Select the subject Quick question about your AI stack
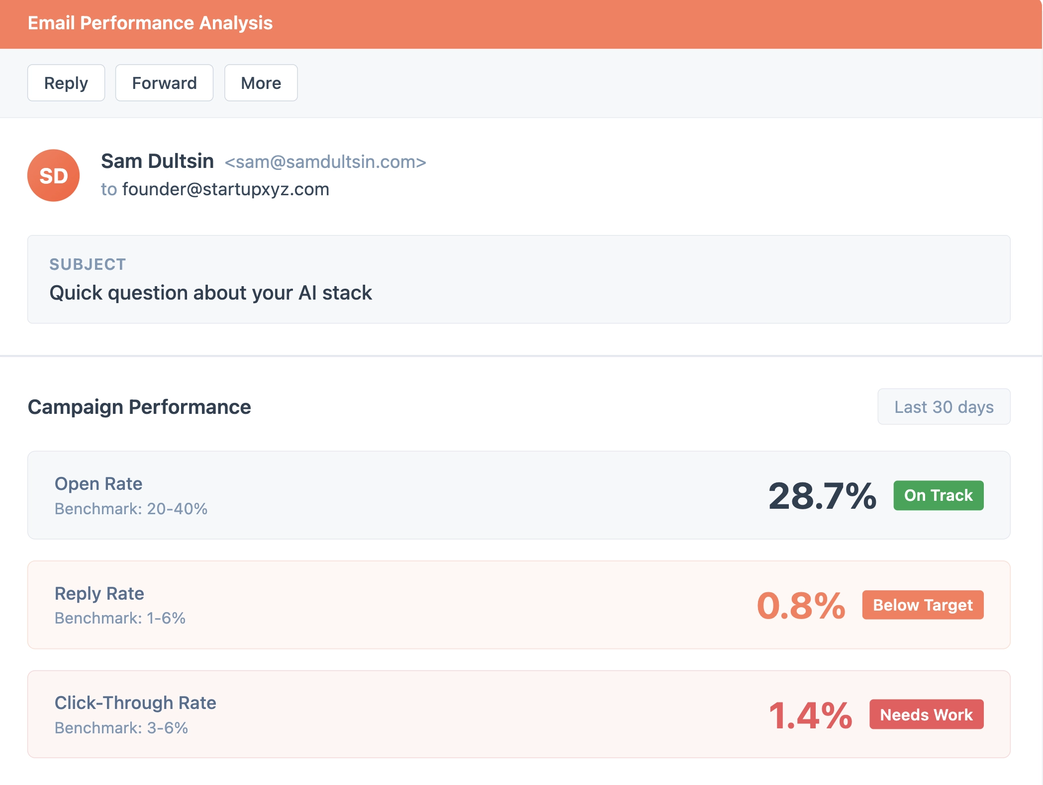 coord(210,293)
